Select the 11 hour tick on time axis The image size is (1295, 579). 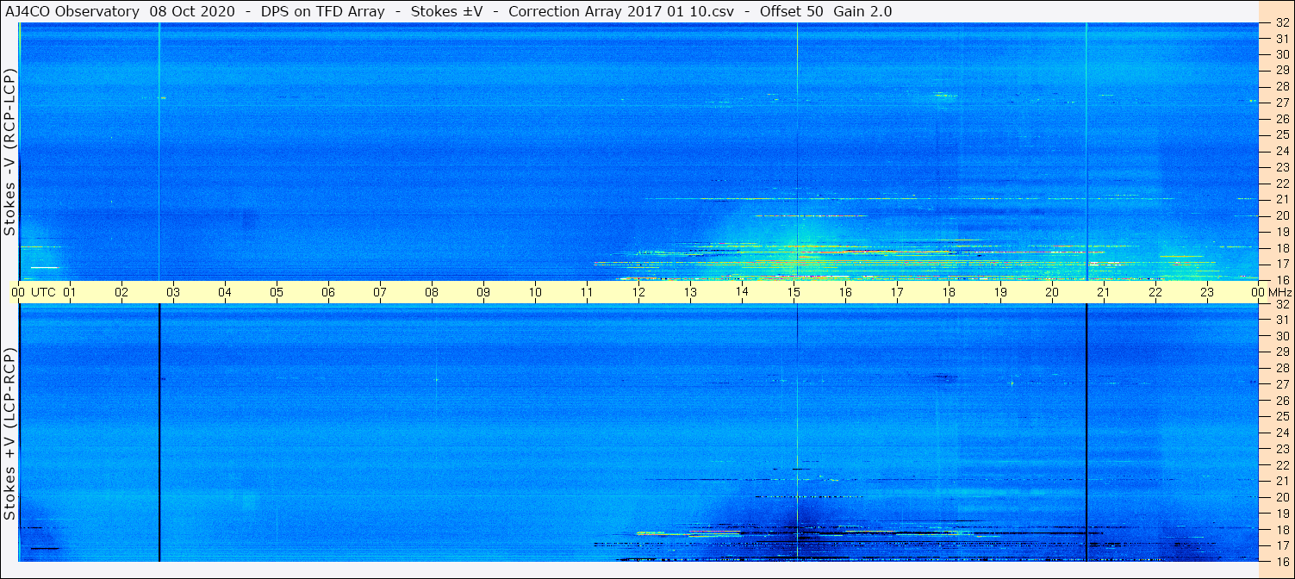pyautogui.click(x=587, y=292)
